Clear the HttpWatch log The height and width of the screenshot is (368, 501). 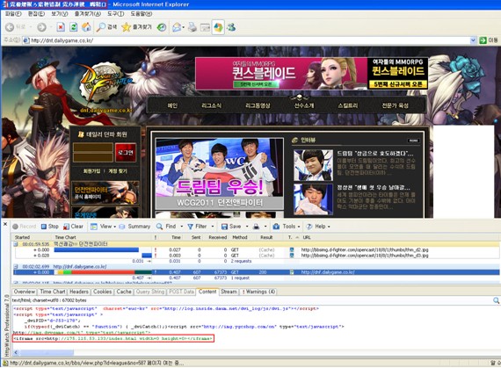[x=73, y=227]
